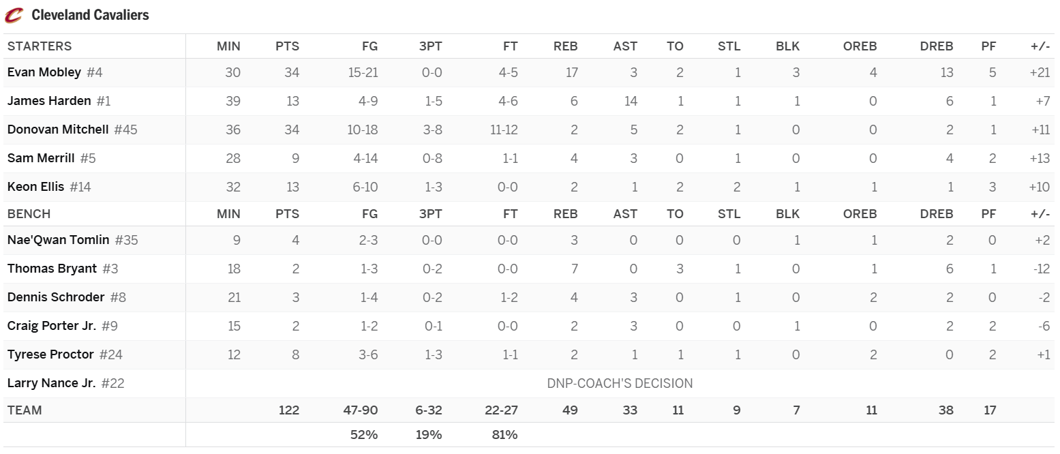Select James Harden's name link
This screenshot has height=454, width=1060.
(x=49, y=101)
